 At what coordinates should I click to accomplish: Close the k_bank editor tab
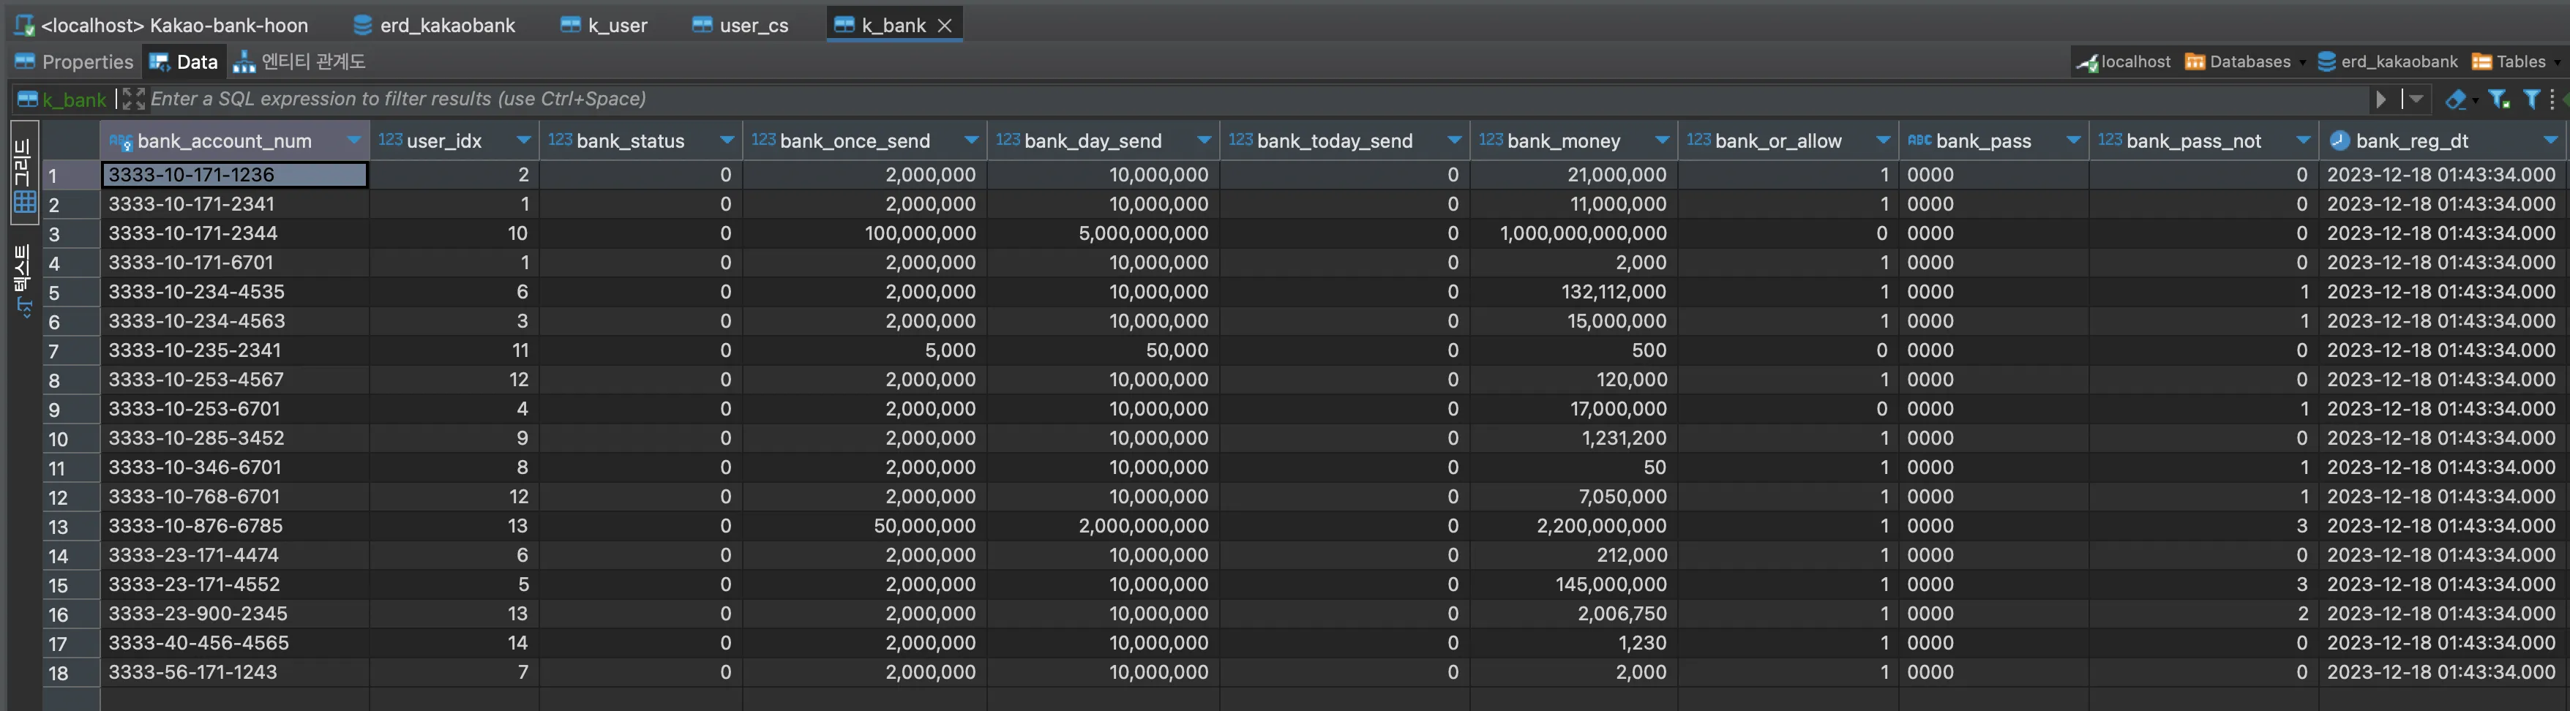945,25
